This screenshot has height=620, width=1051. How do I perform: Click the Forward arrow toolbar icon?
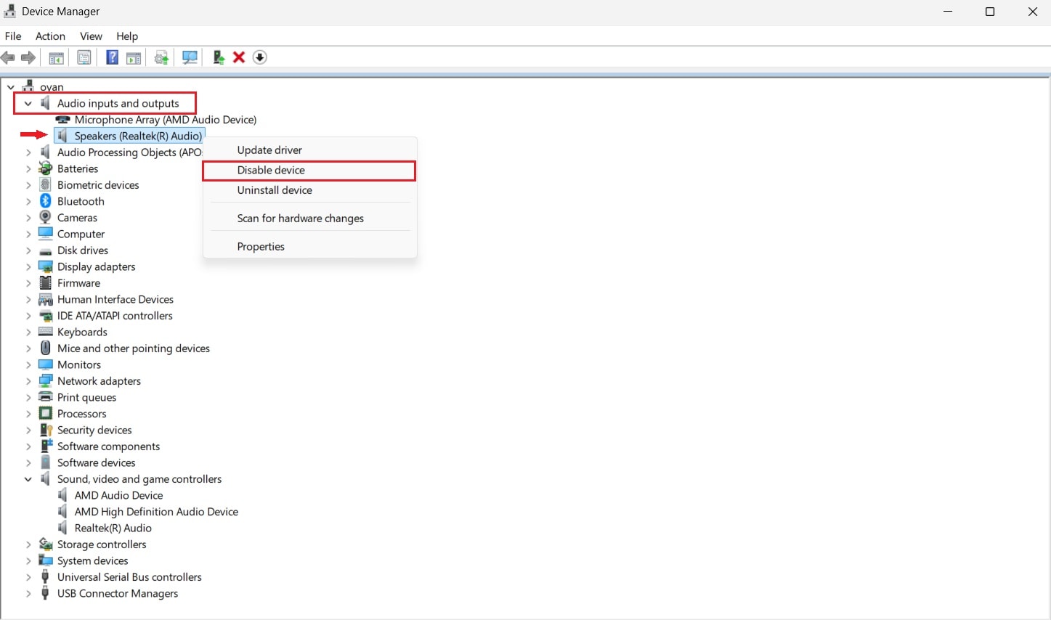[x=28, y=57]
